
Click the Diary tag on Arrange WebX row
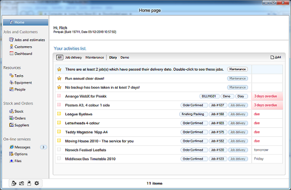point(241,96)
